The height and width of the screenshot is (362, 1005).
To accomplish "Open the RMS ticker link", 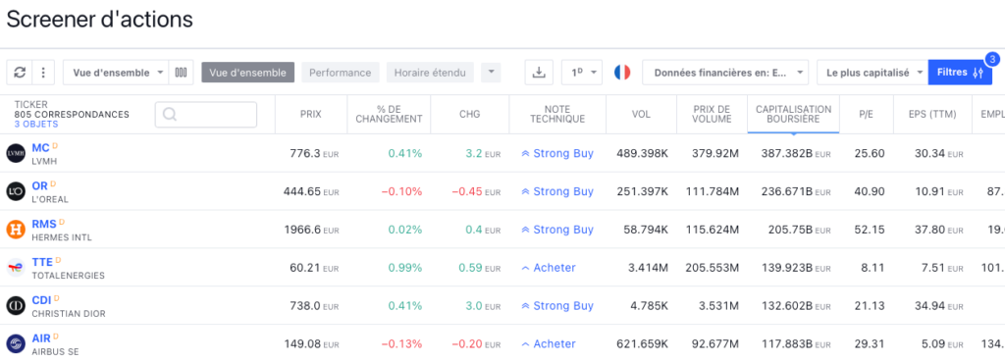I will (44, 225).
